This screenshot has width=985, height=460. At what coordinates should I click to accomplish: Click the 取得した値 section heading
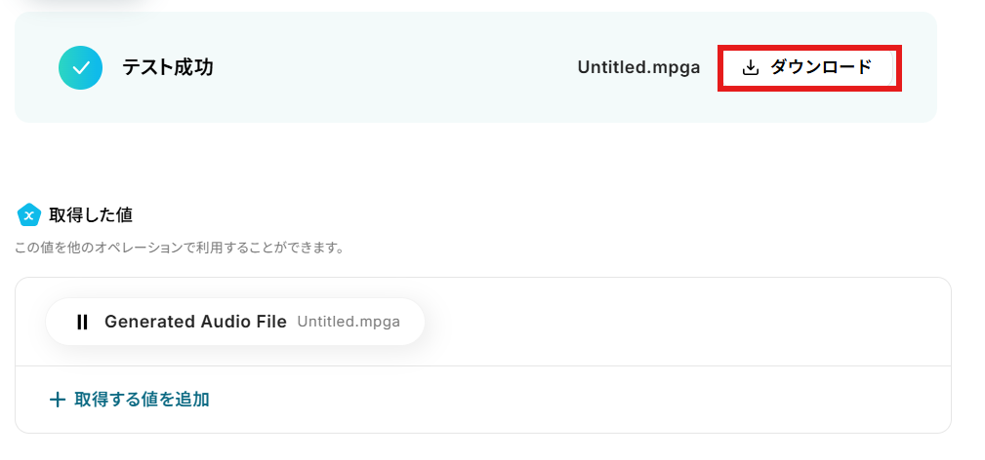pyautogui.click(x=91, y=214)
